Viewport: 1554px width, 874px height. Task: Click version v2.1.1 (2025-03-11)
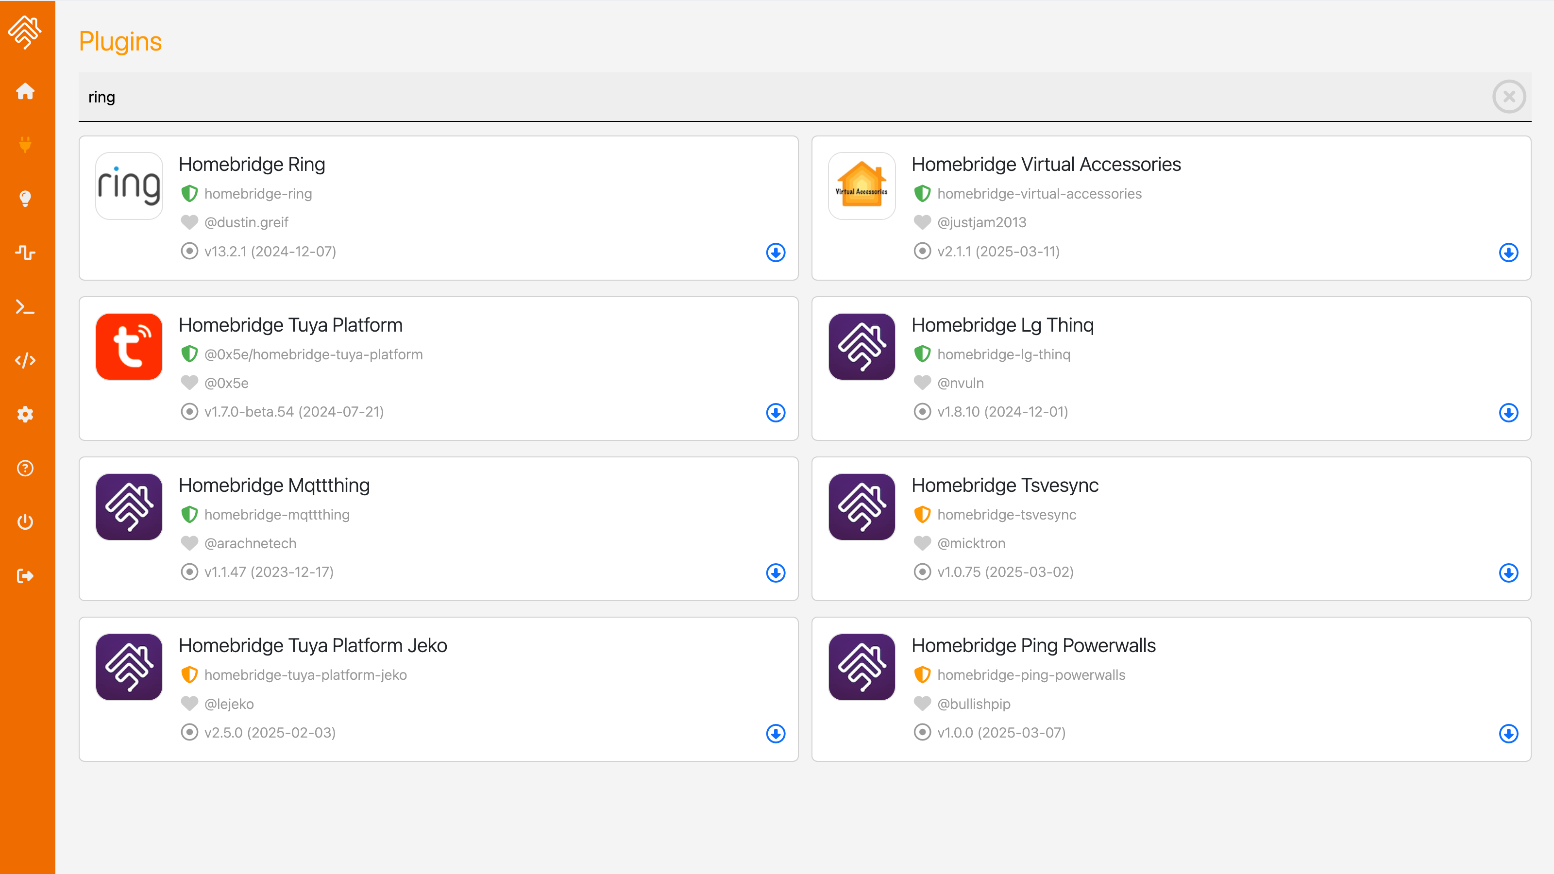point(998,252)
